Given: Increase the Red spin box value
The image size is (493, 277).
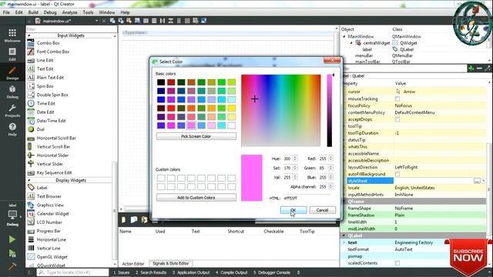Looking at the screenshot, I should pyautogui.click(x=330, y=157).
